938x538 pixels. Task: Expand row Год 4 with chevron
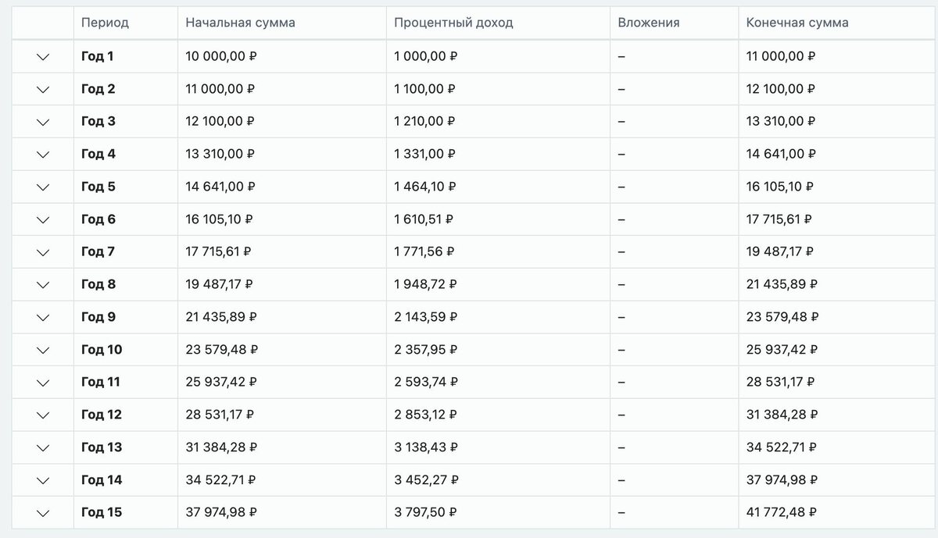pos(43,155)
